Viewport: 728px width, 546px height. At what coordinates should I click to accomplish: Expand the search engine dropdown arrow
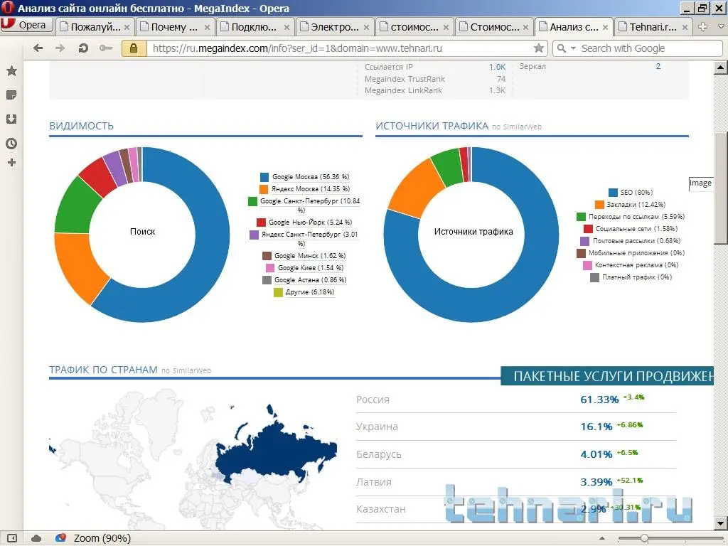coord(574,48)
